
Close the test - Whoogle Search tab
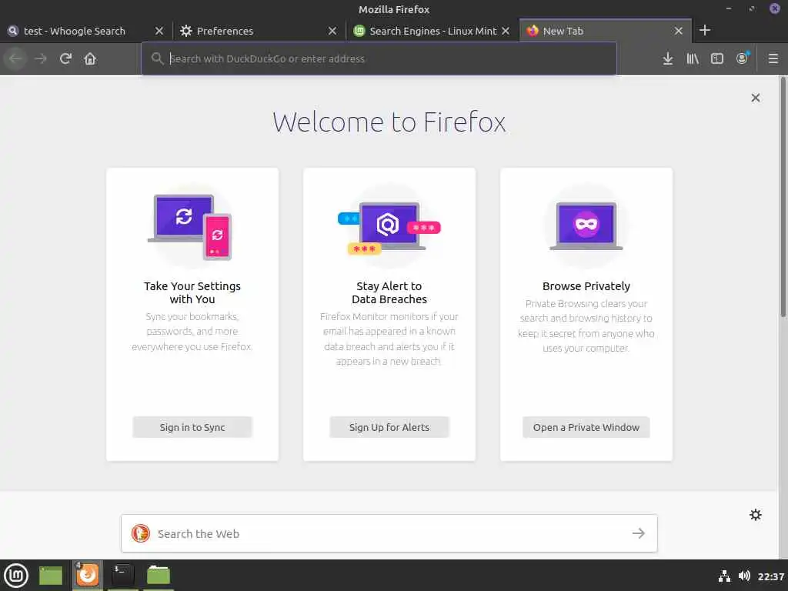159,31
